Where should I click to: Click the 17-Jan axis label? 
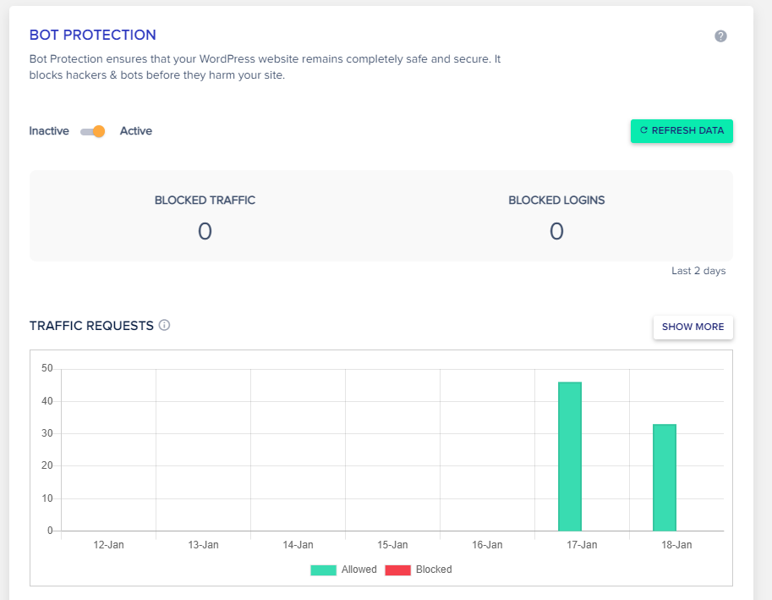(x=582, y=545)
